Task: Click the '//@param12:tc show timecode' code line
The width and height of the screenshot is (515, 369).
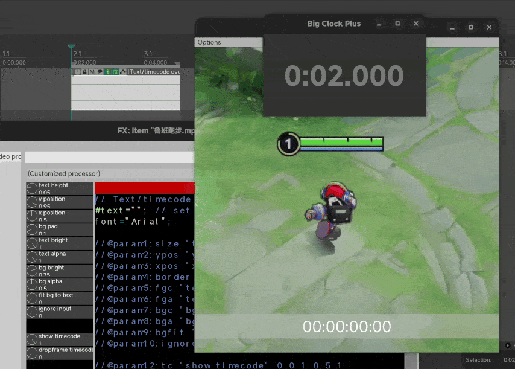Action: (x=218, y=365)
